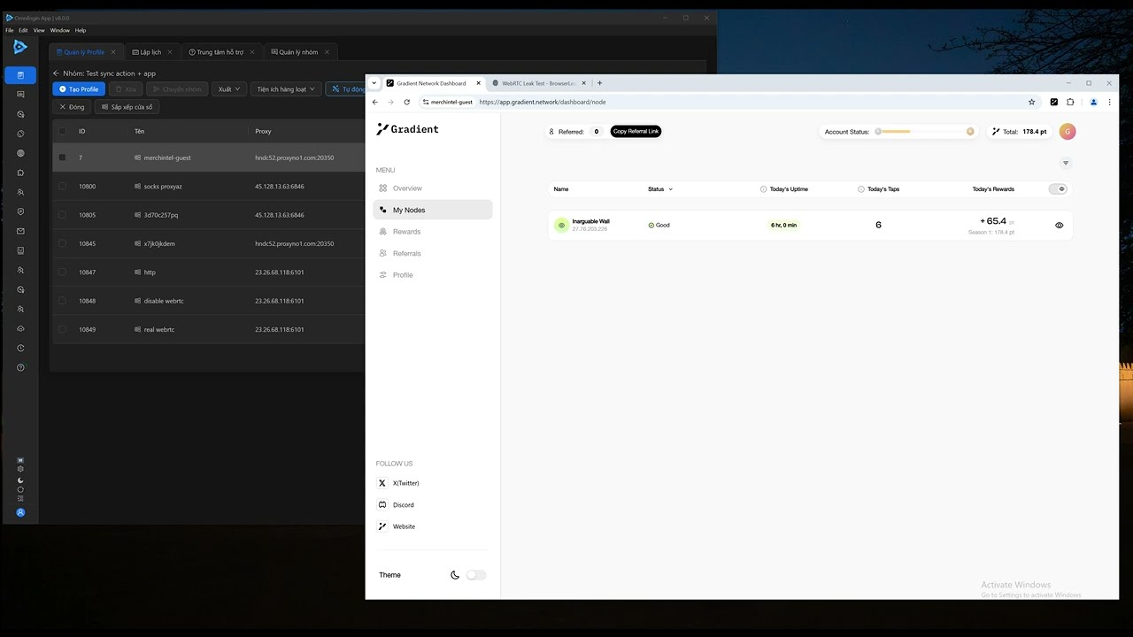Open the filter icon above the nodes table
Screen dimensions: 1133x637
coord(1066,163)
